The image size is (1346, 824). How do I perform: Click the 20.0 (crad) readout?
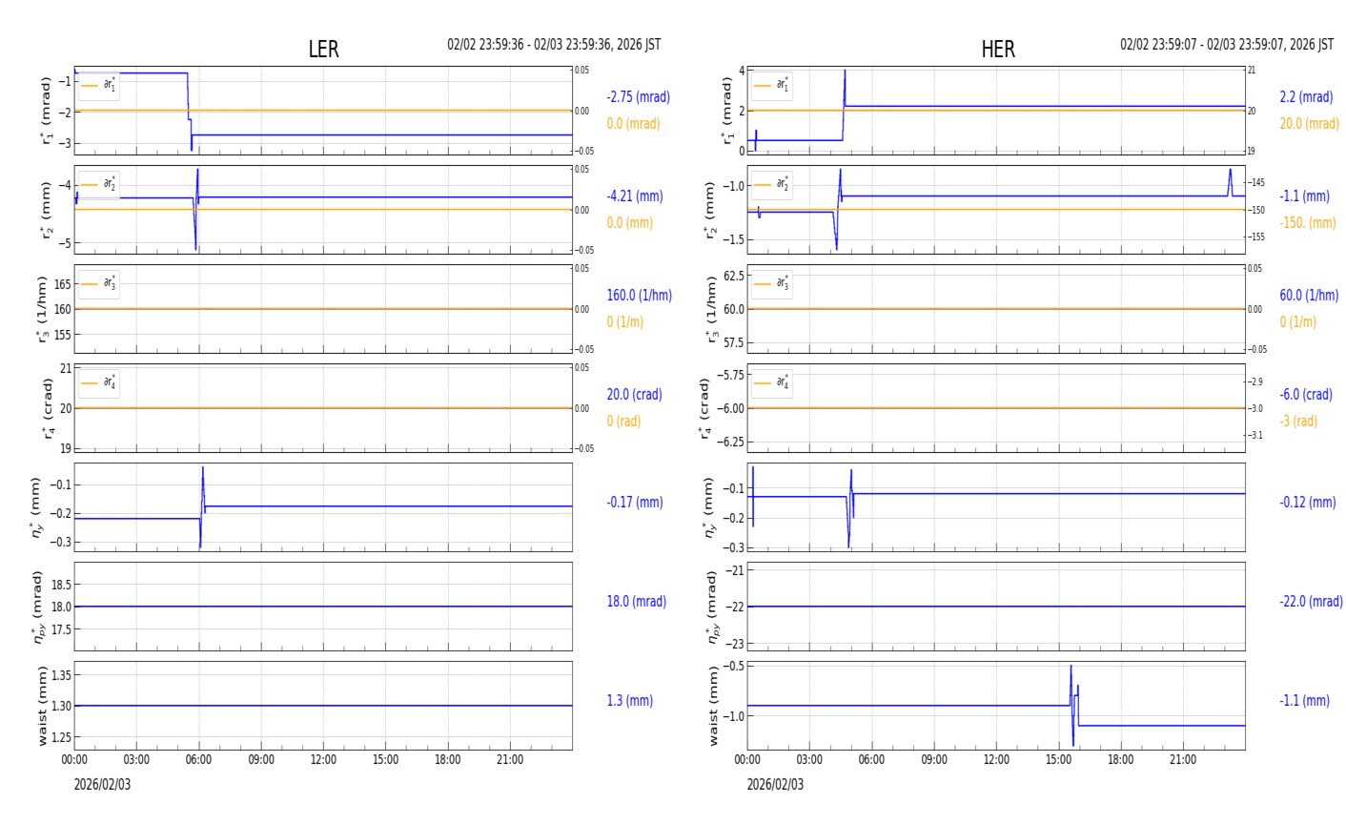tap(636, 395)
